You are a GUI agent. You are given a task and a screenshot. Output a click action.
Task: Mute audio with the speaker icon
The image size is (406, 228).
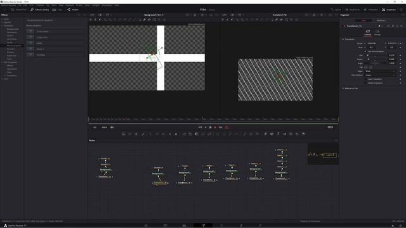pyautogui.click(x=112, y=127)
